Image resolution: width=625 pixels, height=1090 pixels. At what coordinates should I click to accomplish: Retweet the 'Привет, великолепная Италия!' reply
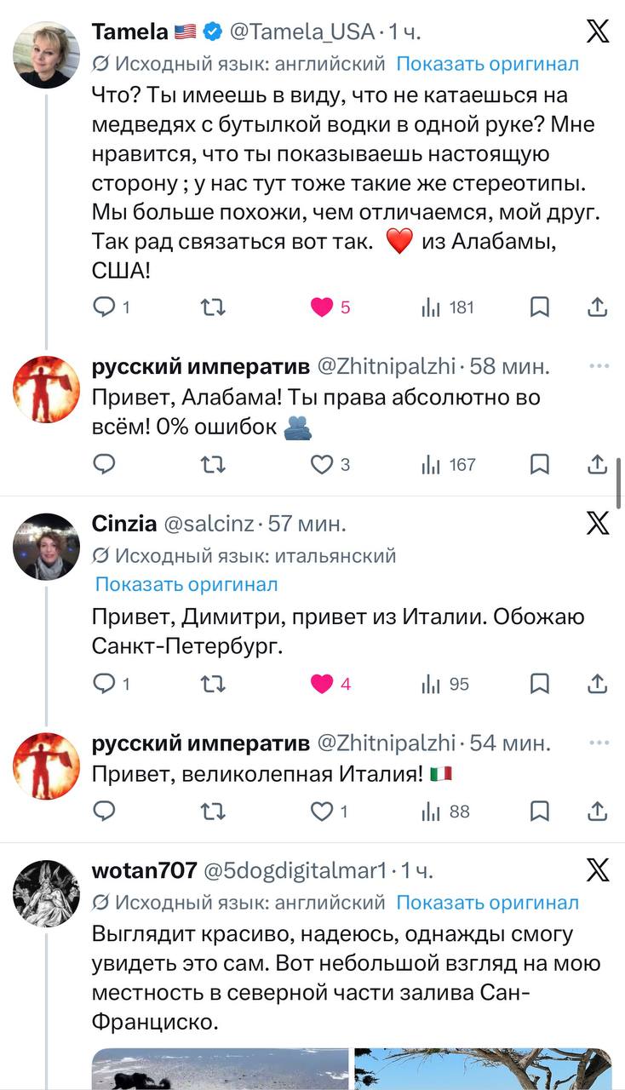(x=212, y=812)
